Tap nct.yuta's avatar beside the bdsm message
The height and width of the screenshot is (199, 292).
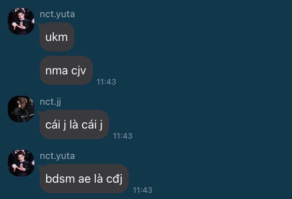[21, 163]
